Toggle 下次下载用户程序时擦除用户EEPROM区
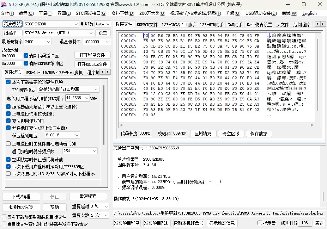 coord(8,167)
